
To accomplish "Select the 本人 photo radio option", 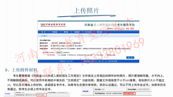I will tap(58, 55).
